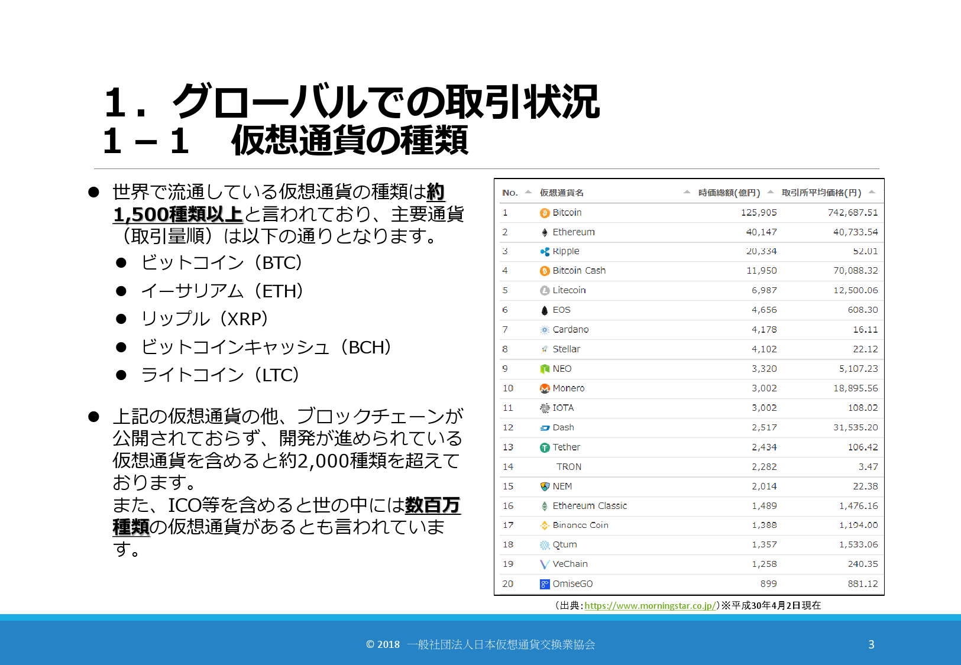Click the sort arrow next to No. column
Viewport: 961px width, 665px height.
pos(528,192)
